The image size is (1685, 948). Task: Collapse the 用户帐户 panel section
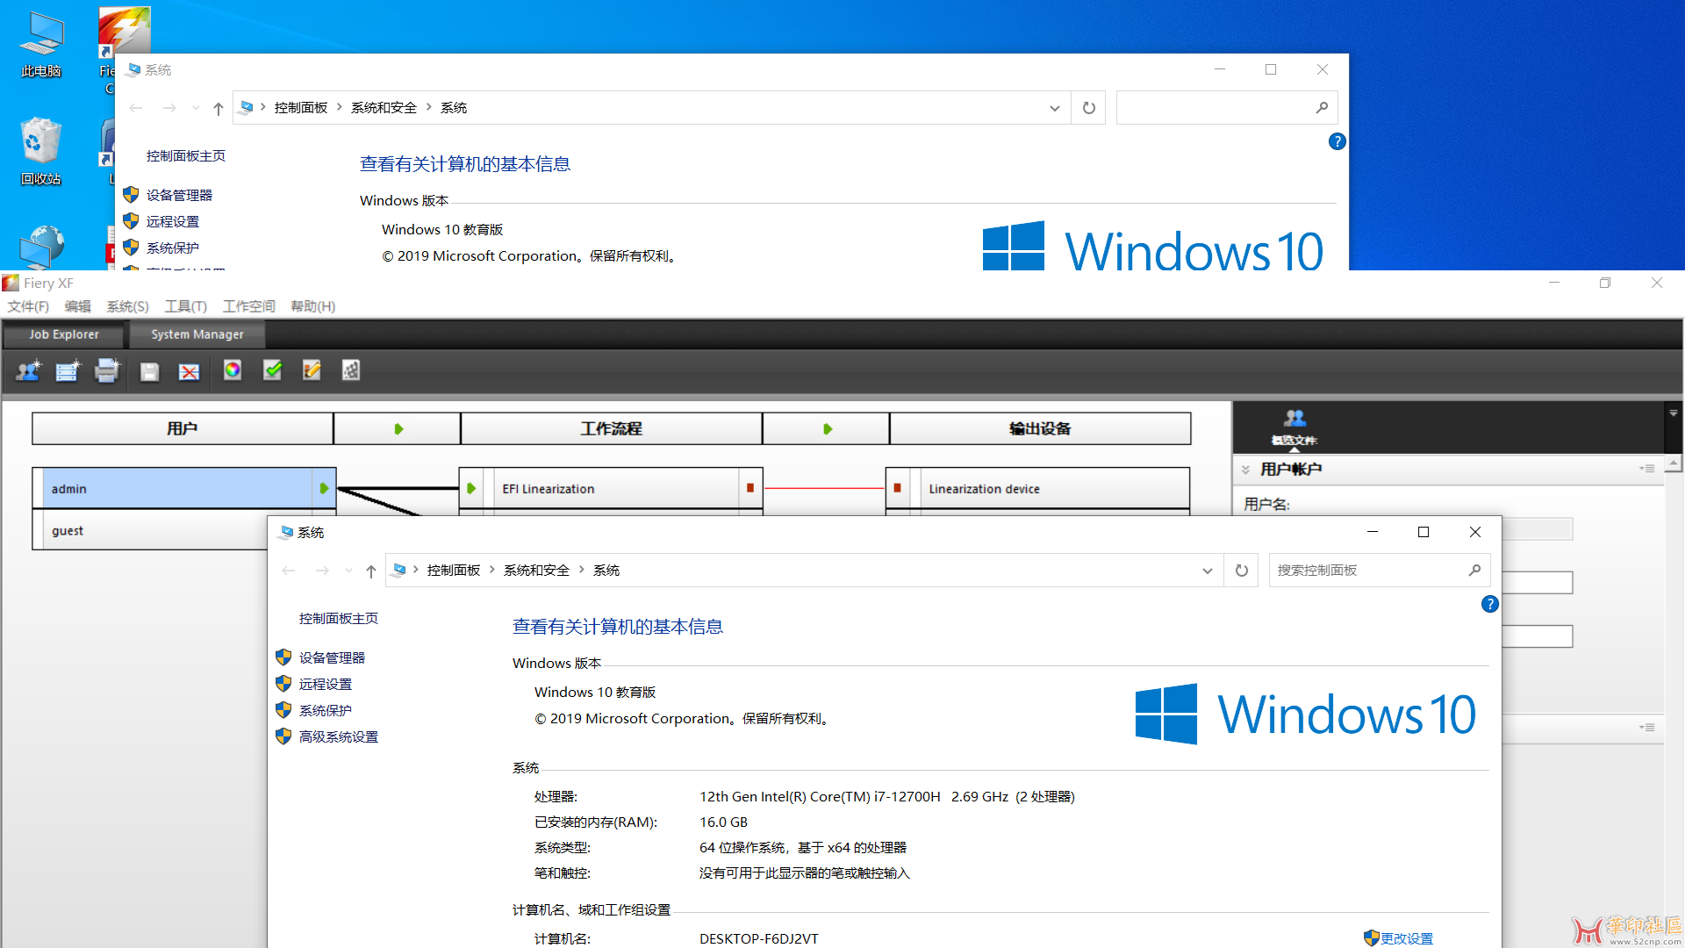[1245, 470]
